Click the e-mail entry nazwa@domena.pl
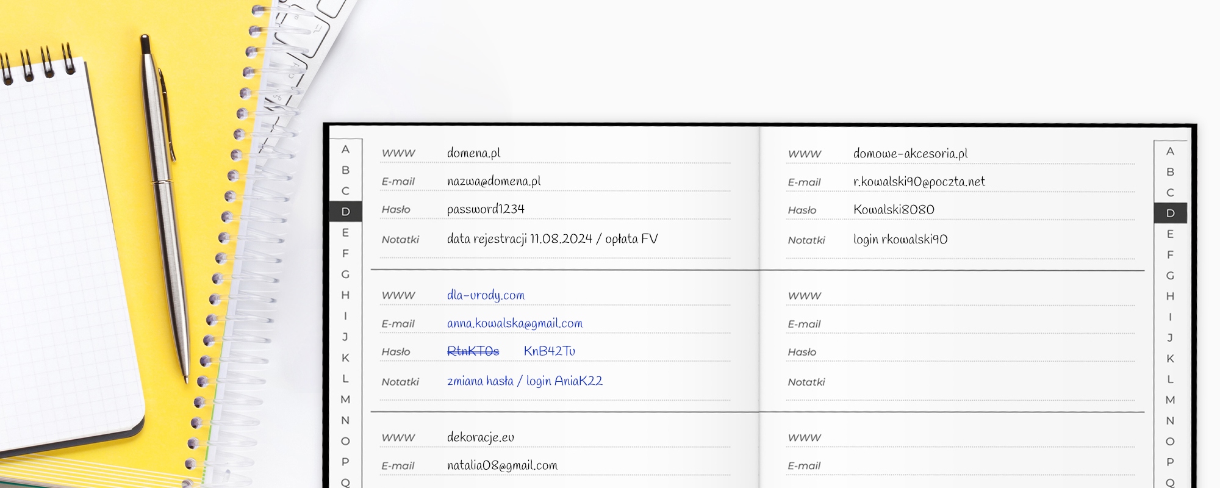This screenshot has height=488, width=1220. coord(493,181)
